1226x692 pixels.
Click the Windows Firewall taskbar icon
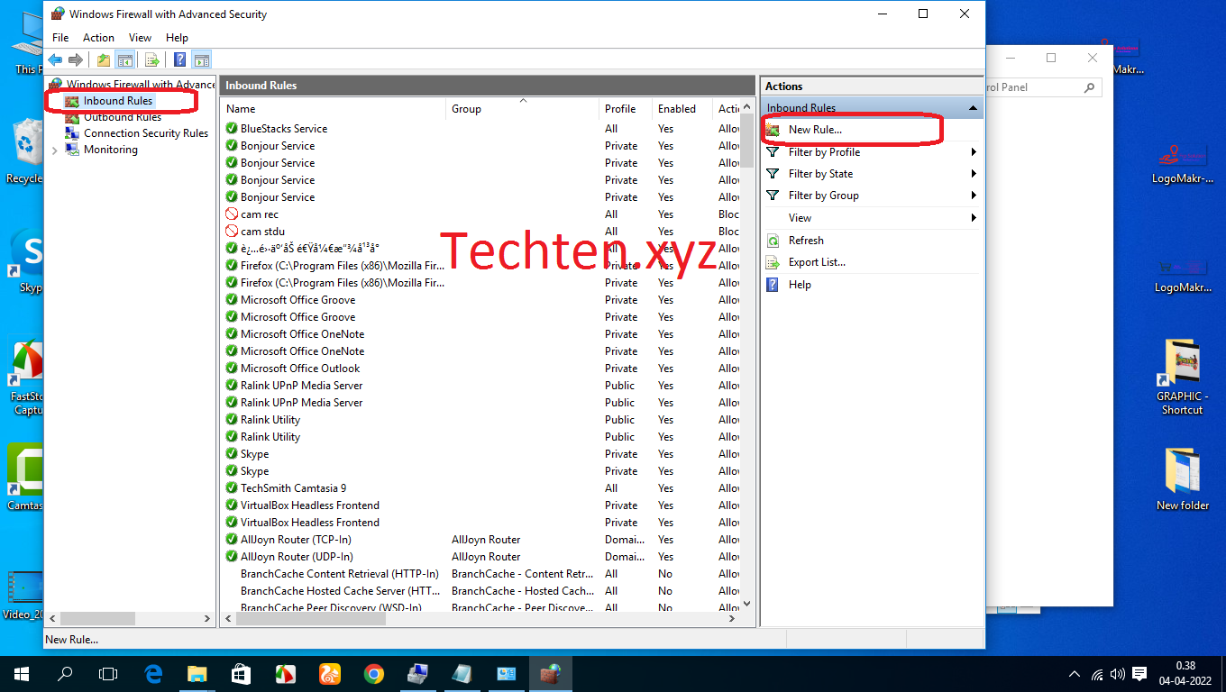pyautogui.click(x=550, y=673)
